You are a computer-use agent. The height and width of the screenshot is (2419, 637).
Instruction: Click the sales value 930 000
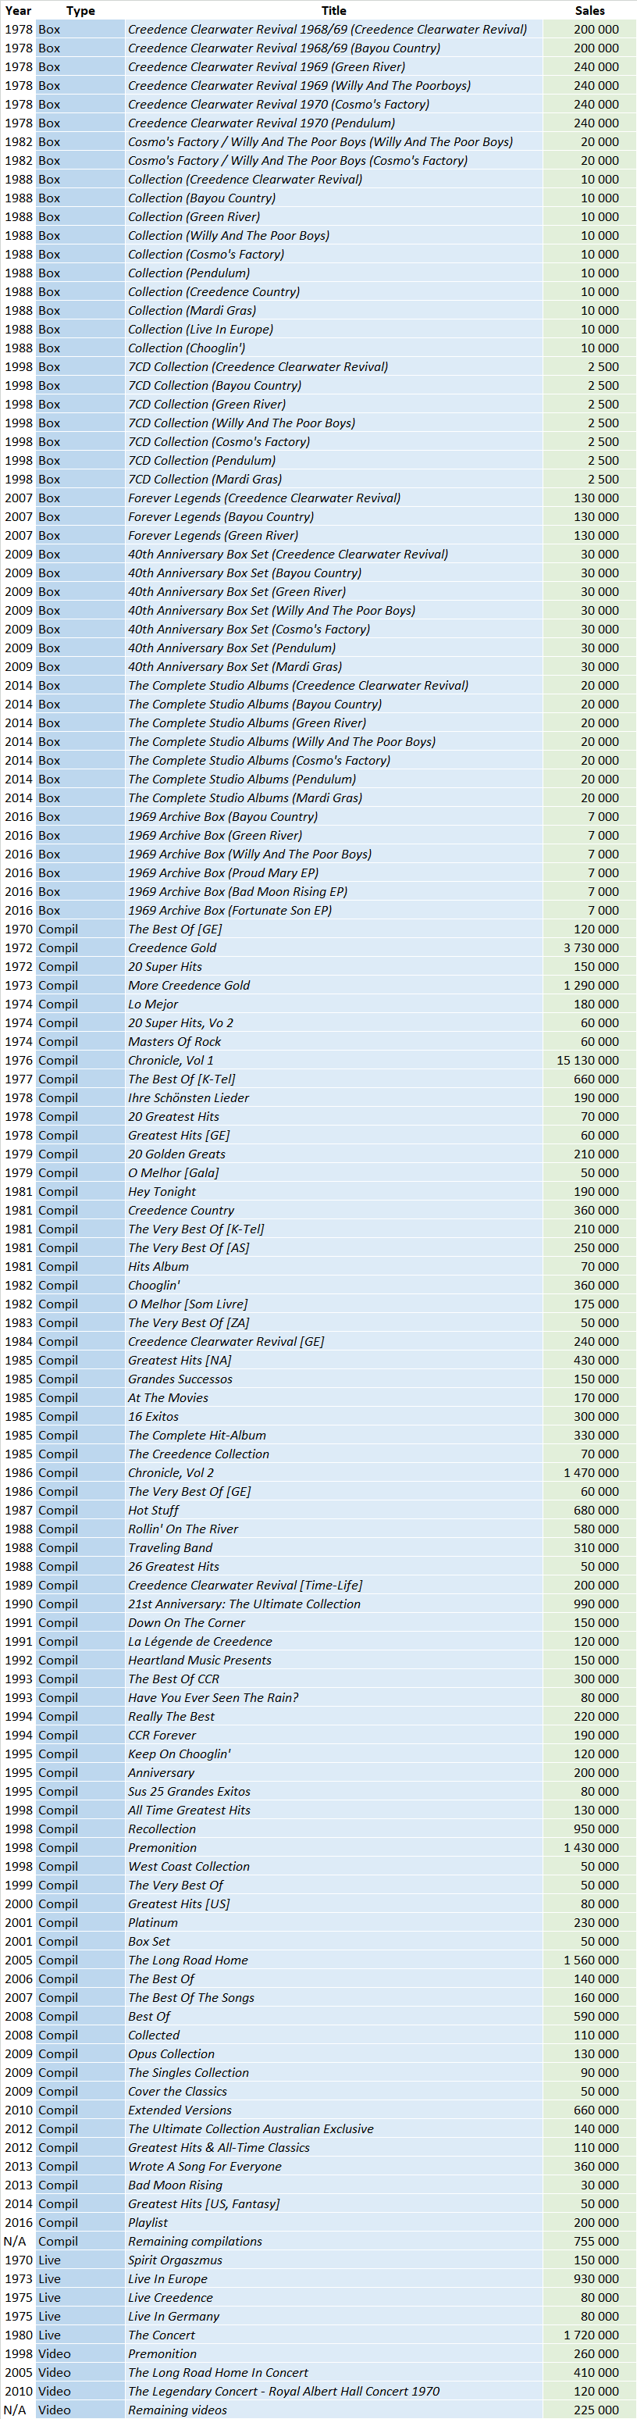596,2278
